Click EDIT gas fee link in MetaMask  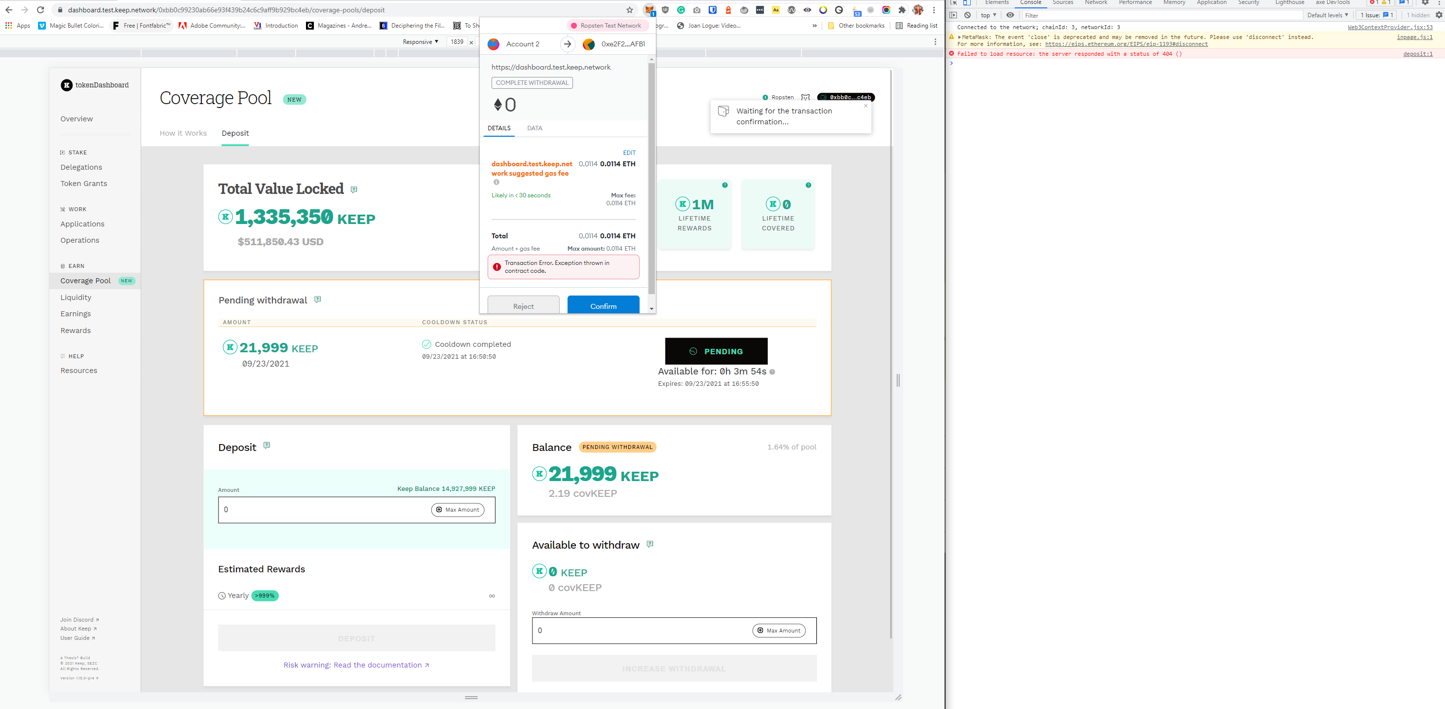click(x=629, y=152)
